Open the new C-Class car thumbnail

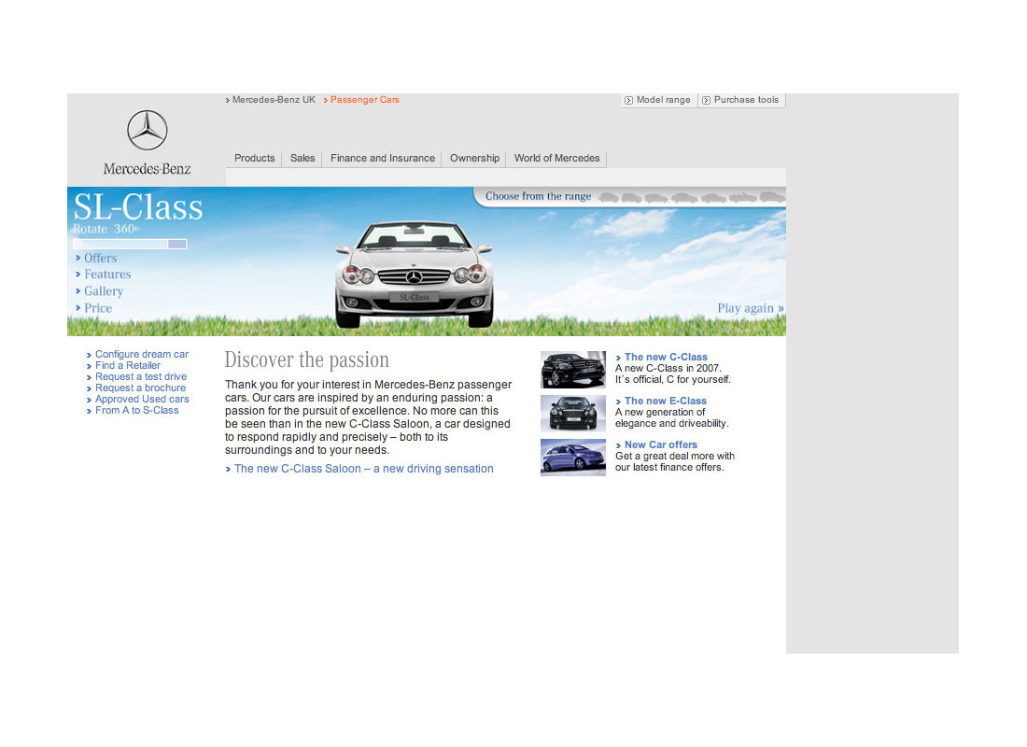click(572, 370)
